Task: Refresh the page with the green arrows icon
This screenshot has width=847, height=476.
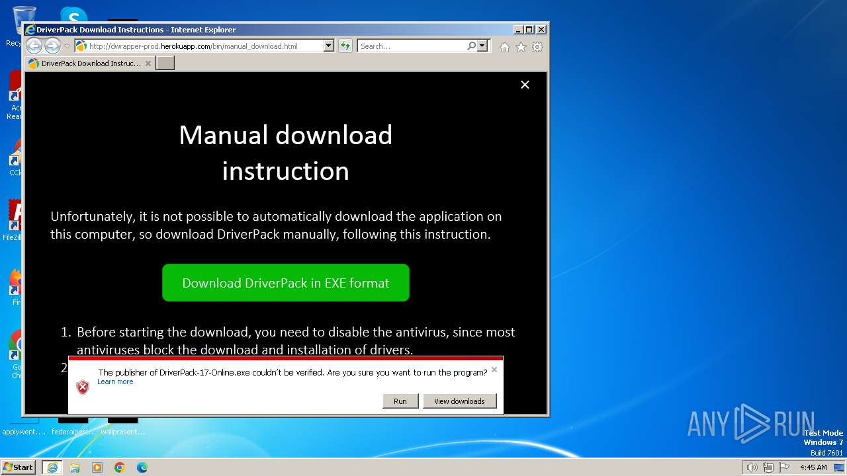Action: [345, 46]
